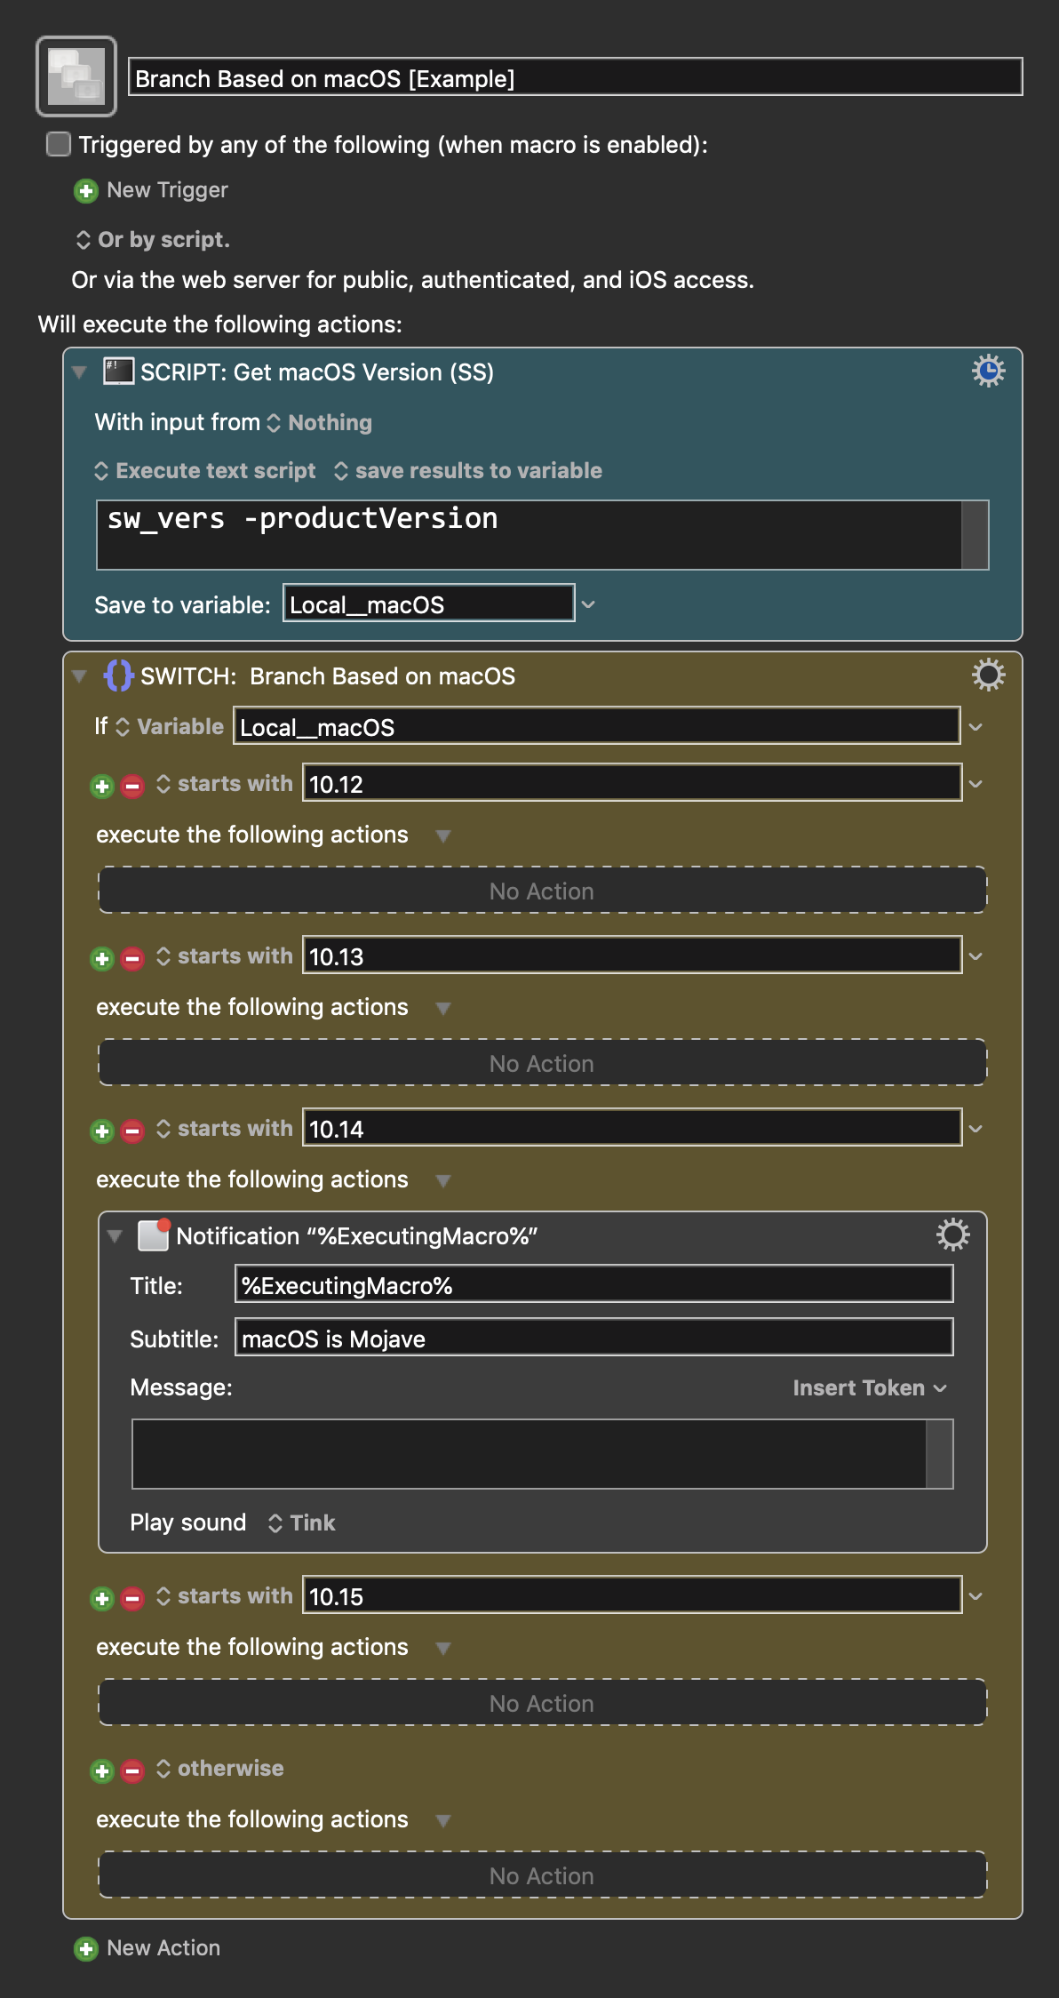1059x1998 pixels.
Task: Change the 'otherwise' condition popup
Action: 220,1769
